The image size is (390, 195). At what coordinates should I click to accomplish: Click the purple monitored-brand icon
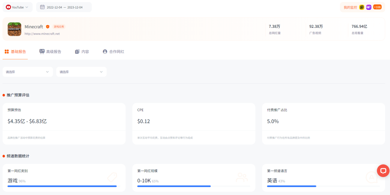[x=369, y=7]
